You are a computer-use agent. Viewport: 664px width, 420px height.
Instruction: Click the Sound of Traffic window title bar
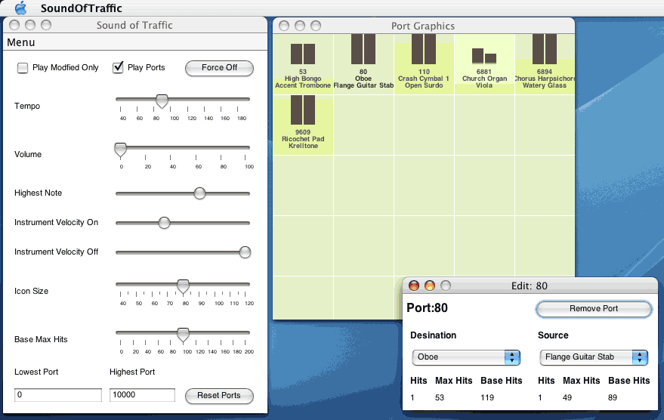point(135,25)
